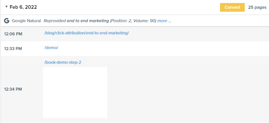
Task: Click the Google G logo icon
Action: pyautogui.click(x=7, y=21)
